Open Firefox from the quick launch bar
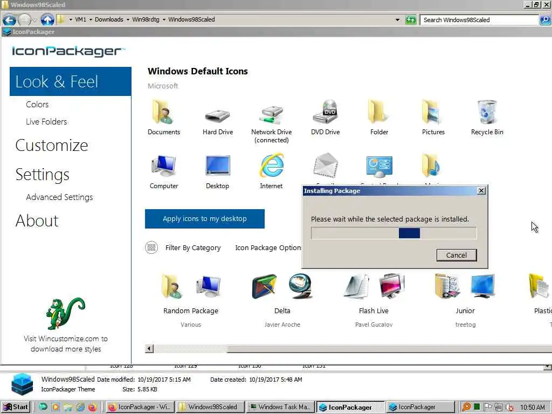Screen dimensions: 552x414 92,407
